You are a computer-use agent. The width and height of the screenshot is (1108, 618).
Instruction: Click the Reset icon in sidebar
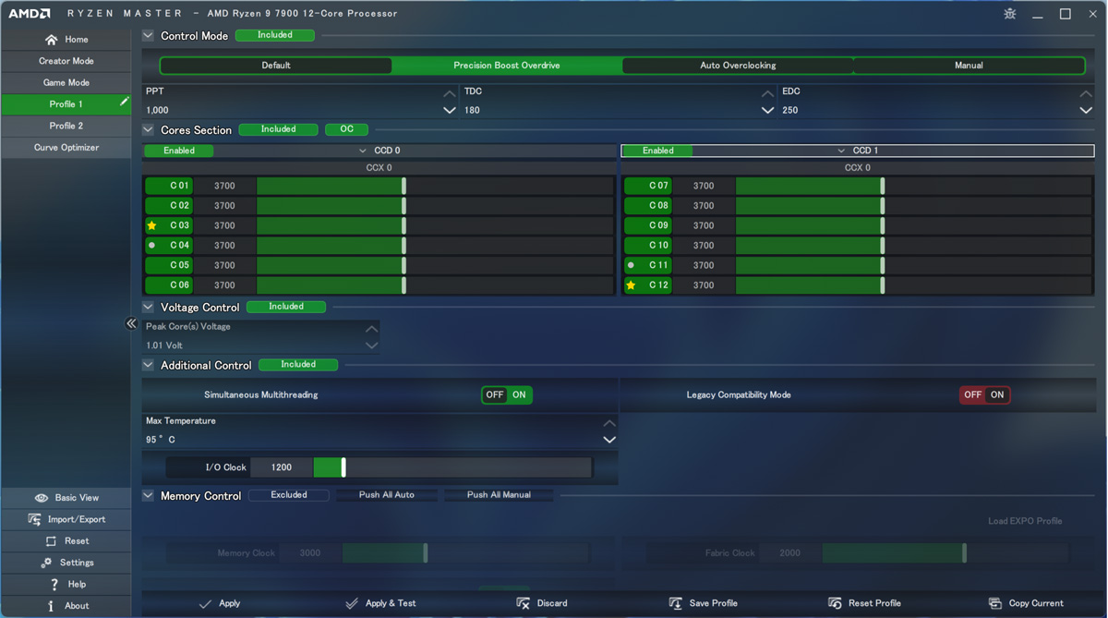click(51, 541)
